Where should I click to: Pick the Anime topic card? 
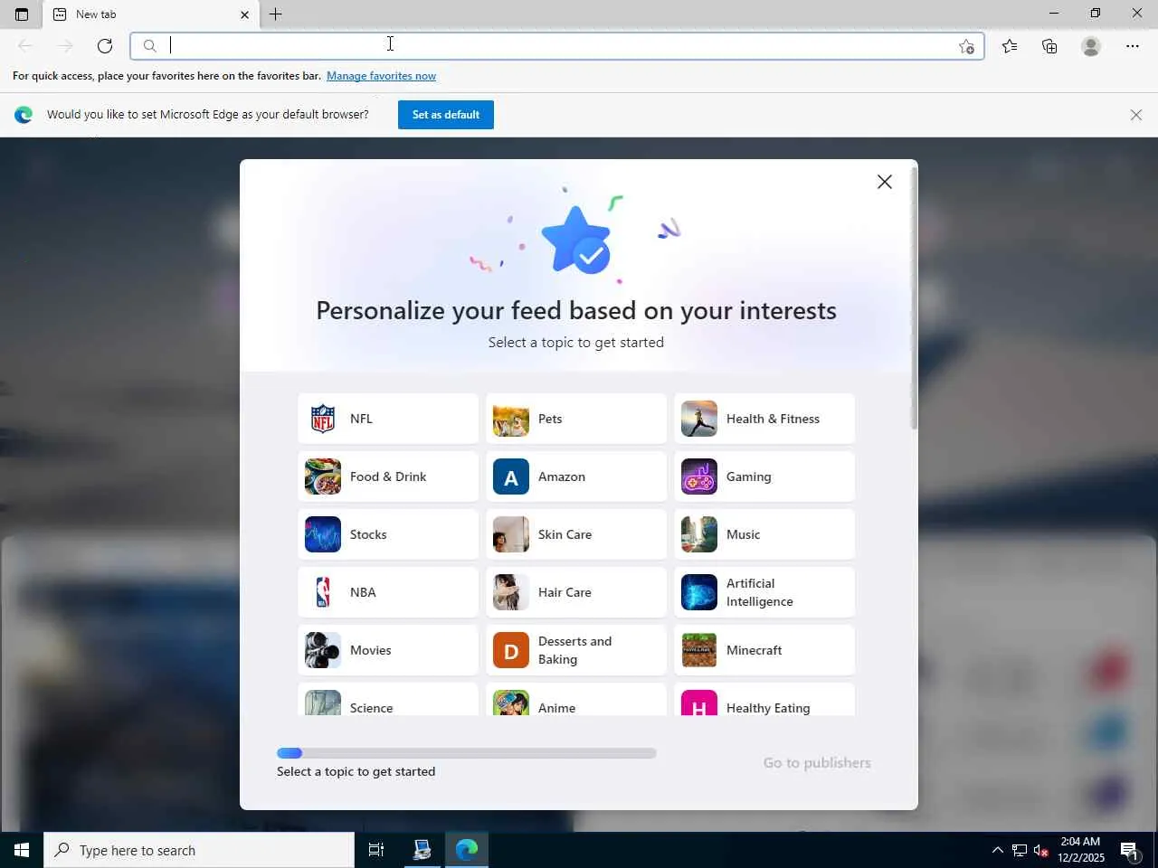(x=576, y=699)
